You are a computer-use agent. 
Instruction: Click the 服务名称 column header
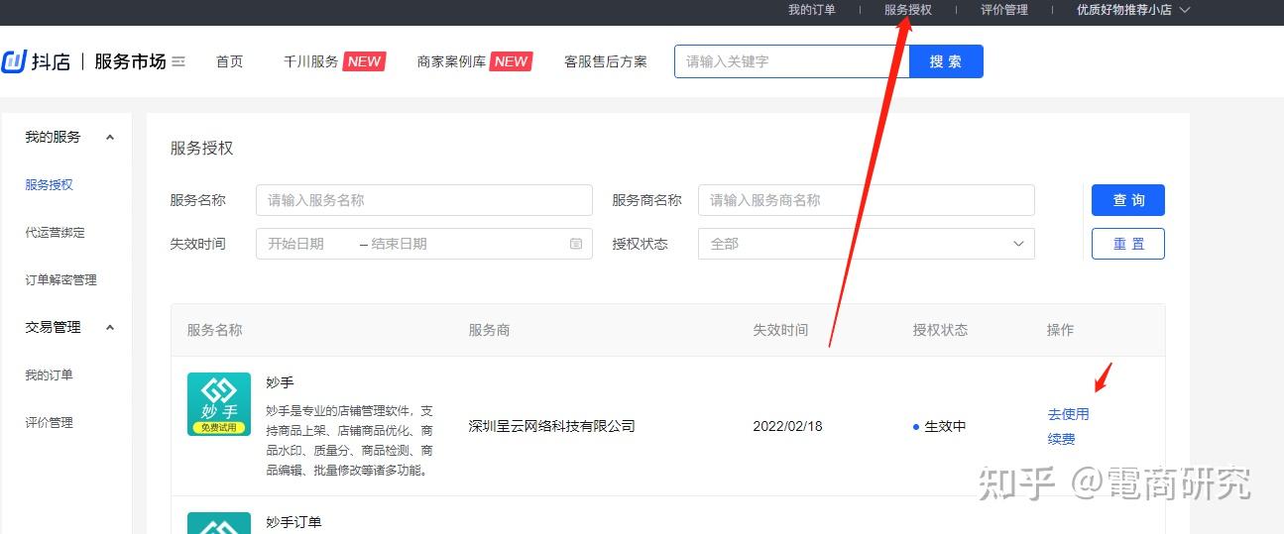215,330
